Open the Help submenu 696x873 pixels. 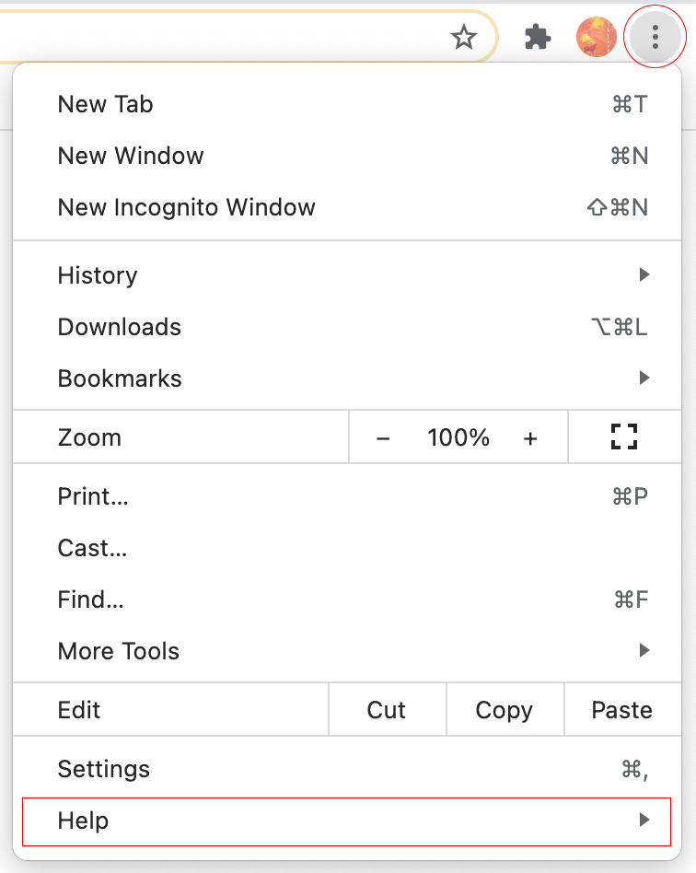[x=347, y=821]
